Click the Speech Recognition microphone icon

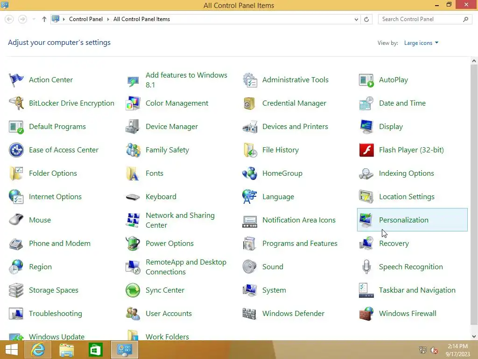[x=366, y=267]
